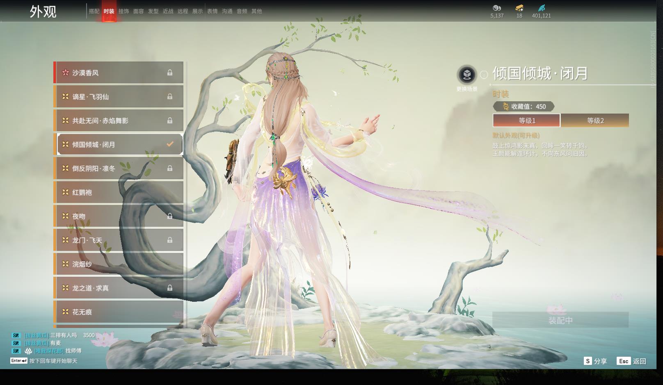
Task: Choose the 花无痕 outfit in the list
Action: pyautogui.click(x=119, y=312)
